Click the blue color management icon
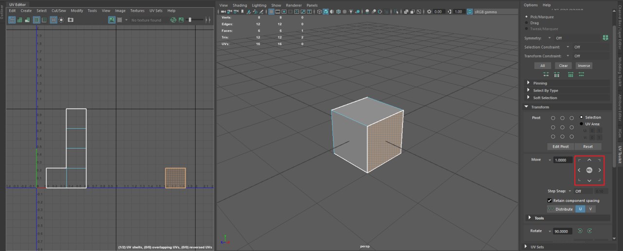The image size is (623, 251). pos(470,11)
